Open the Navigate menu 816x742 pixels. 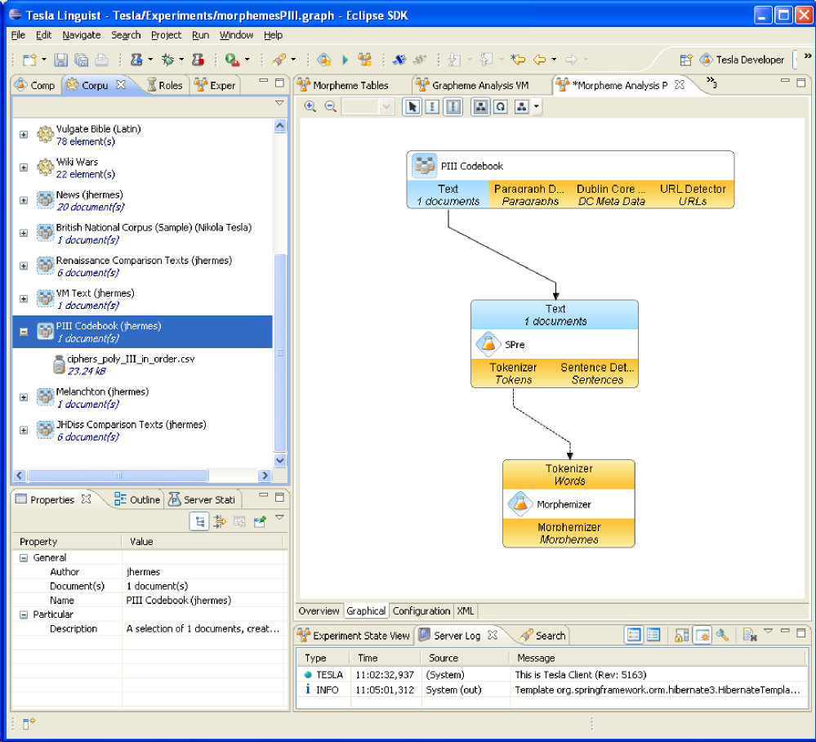point(81,35)
